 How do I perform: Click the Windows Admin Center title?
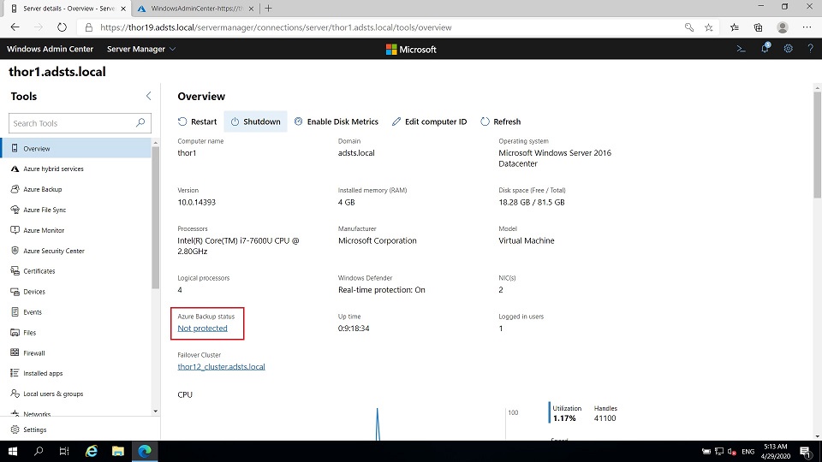(x=50, y=49)
